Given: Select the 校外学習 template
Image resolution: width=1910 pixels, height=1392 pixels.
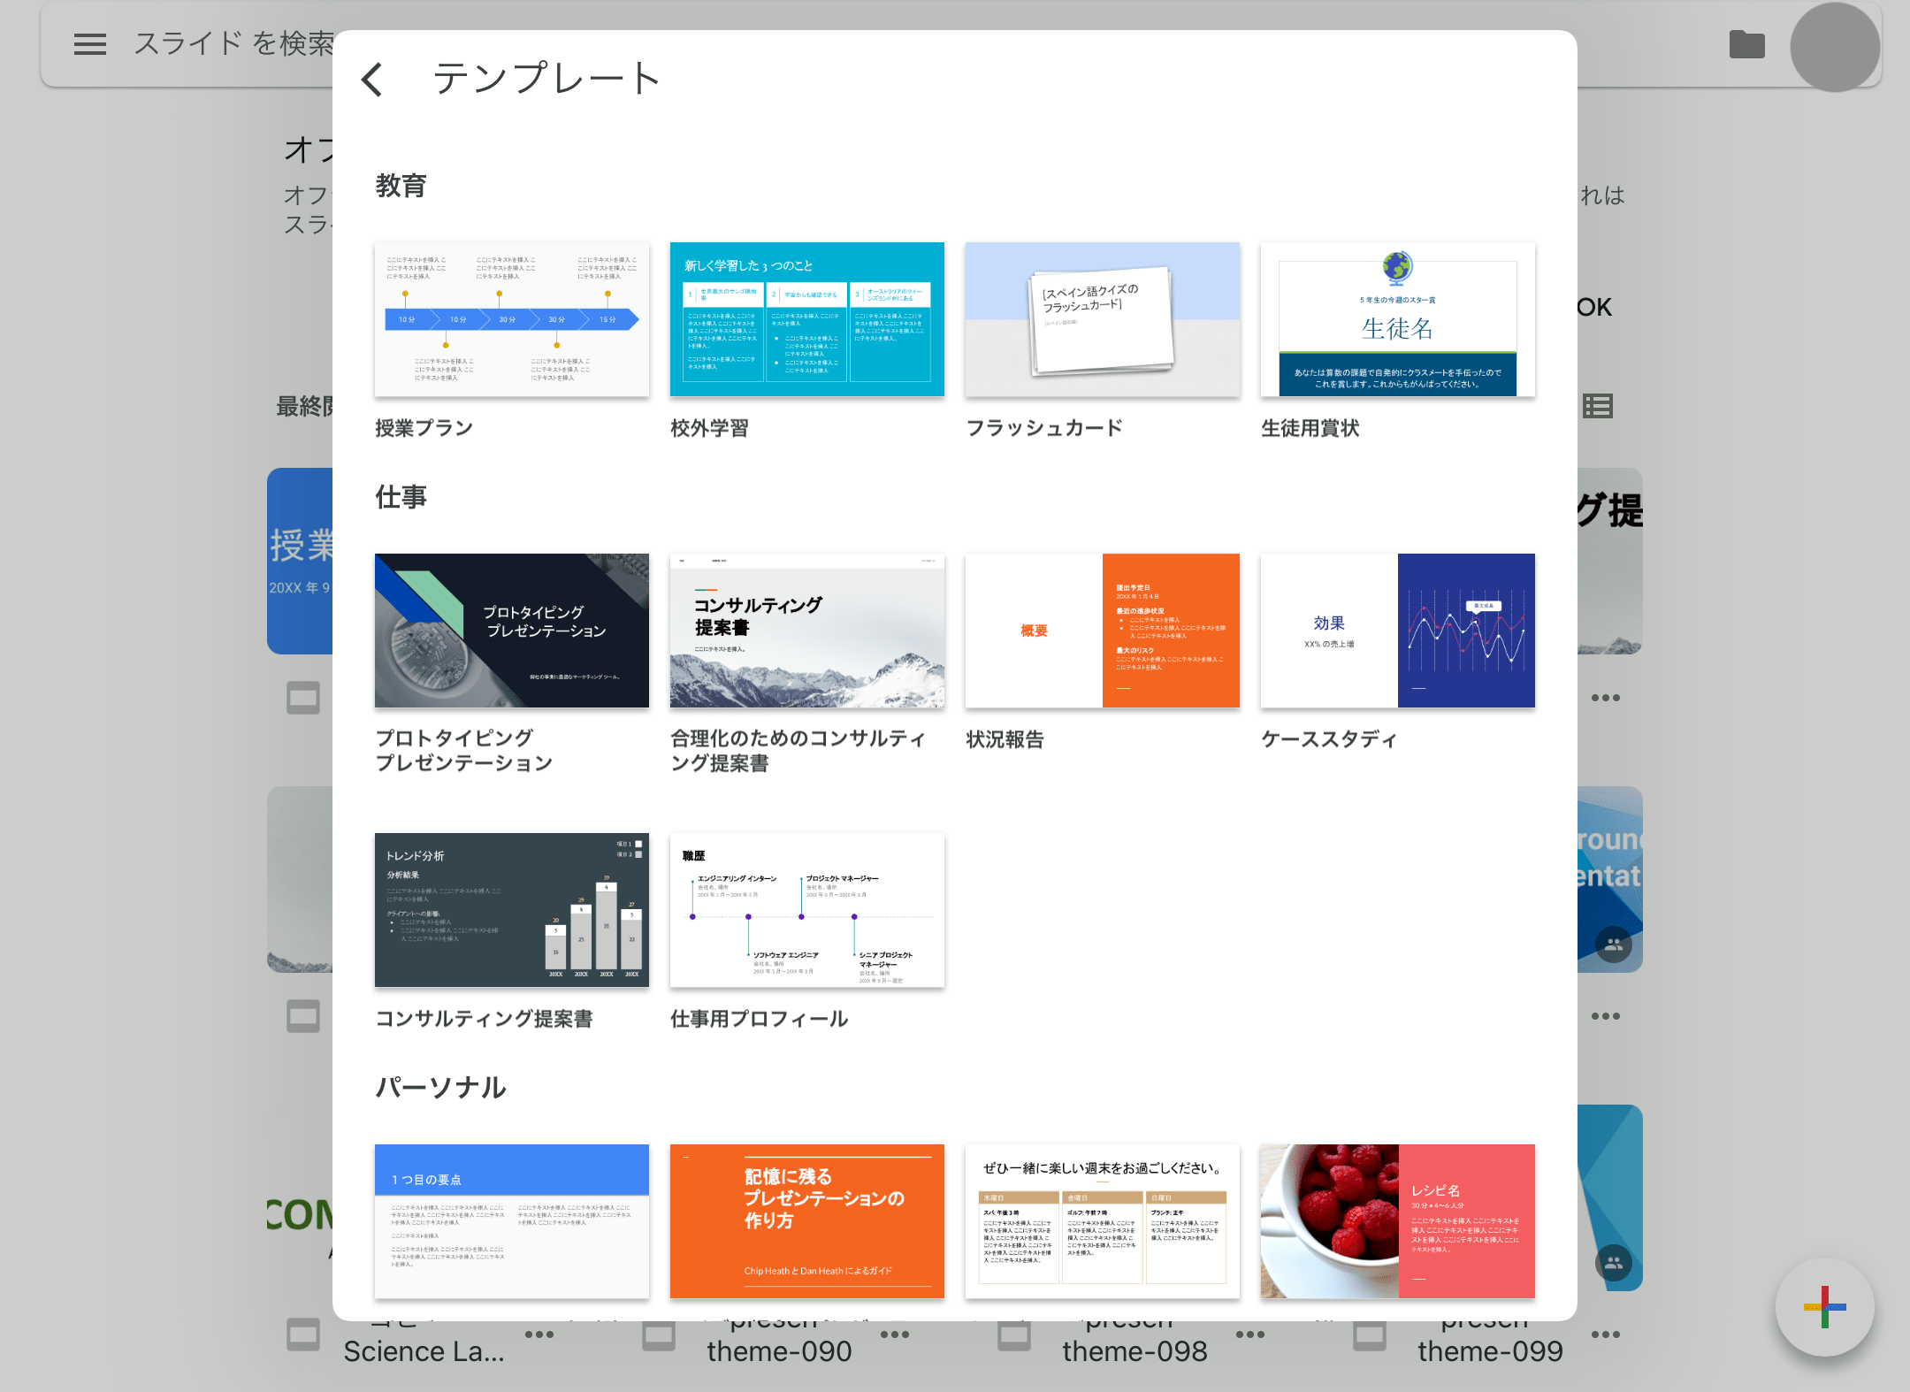Looking at the screenshot, I should pyautogui.click(x=807, y=319).
